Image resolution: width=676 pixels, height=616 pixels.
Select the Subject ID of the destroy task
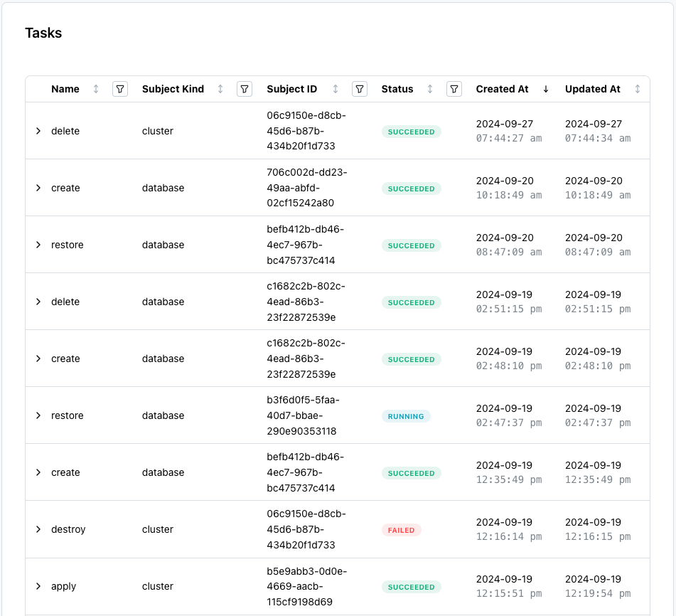point(306,529)
